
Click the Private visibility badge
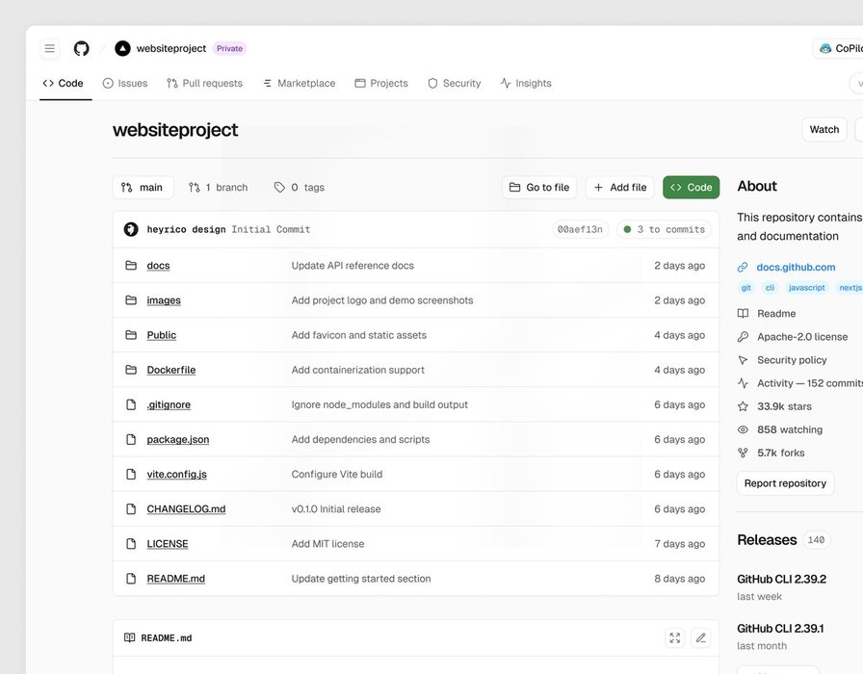(229, 48)
